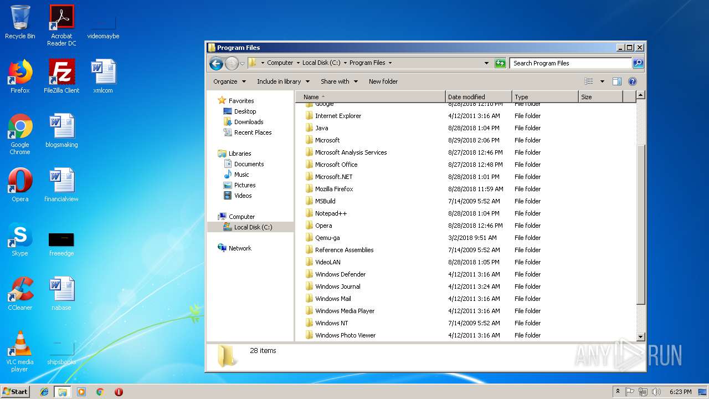709x399 pixels.
Task: Open the Firefox desktop shortcut
Action: (20, 76)
